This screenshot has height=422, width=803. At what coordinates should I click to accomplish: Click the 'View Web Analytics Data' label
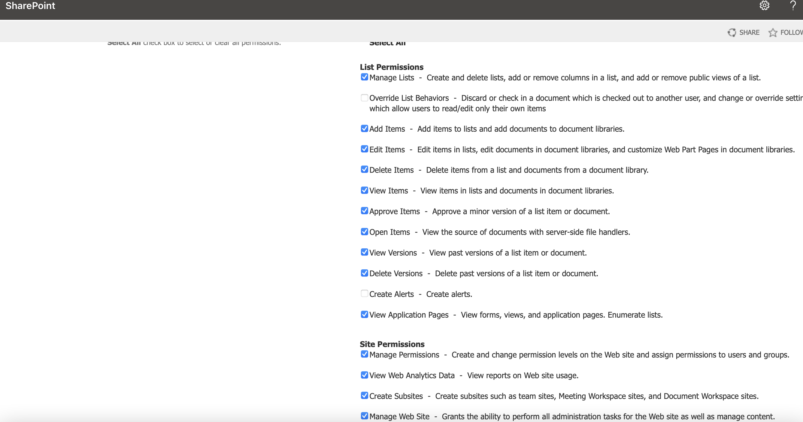click(412, 375)
